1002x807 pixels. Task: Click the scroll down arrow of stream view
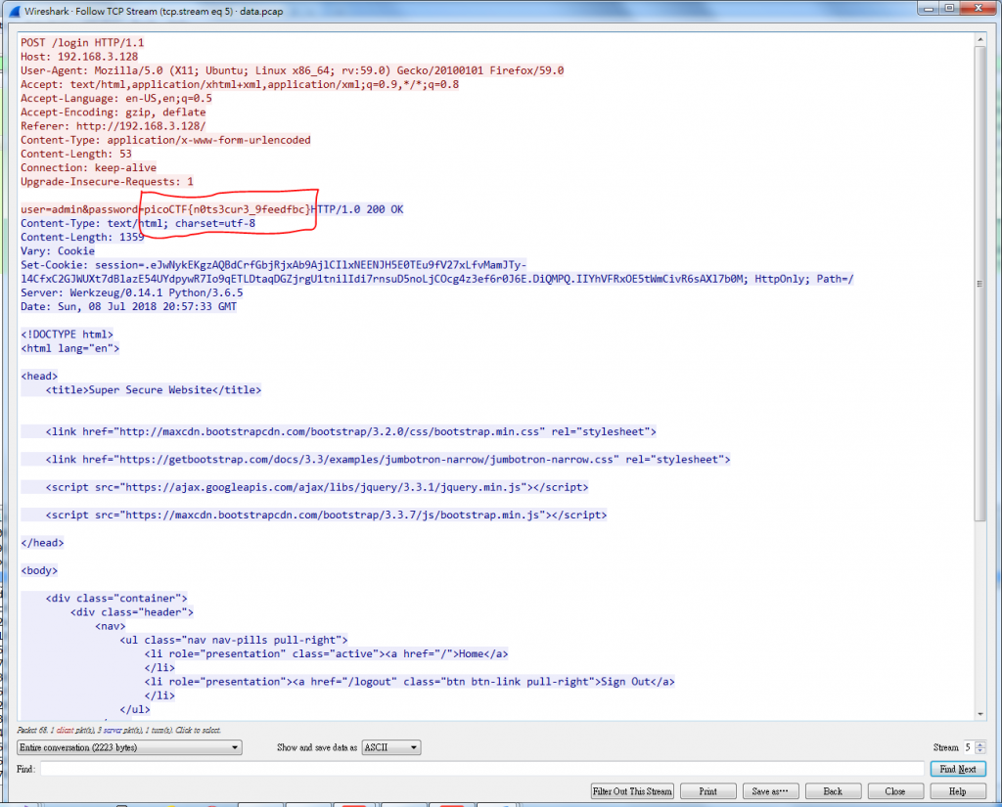pyautogui.click(x=980, y=714)
